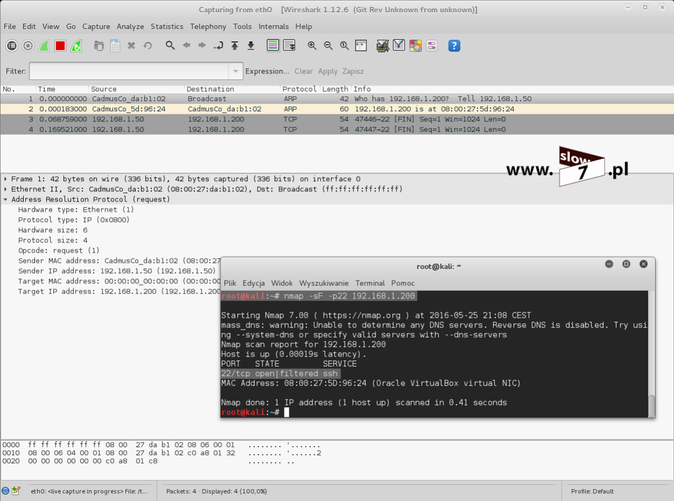Viewport: 674px width, 501px height.
Task: Zoom in on packet text
Action: (x=312, y=46)
